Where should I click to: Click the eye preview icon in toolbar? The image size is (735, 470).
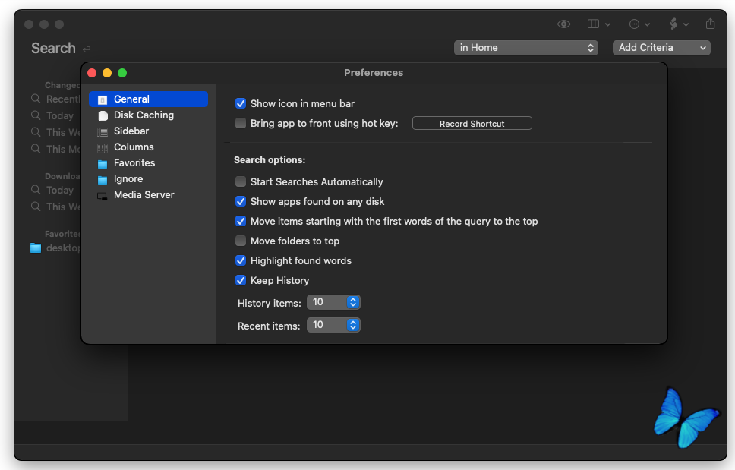pos(563,24)
